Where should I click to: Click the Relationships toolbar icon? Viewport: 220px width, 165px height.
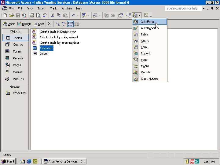click(129, 16)
